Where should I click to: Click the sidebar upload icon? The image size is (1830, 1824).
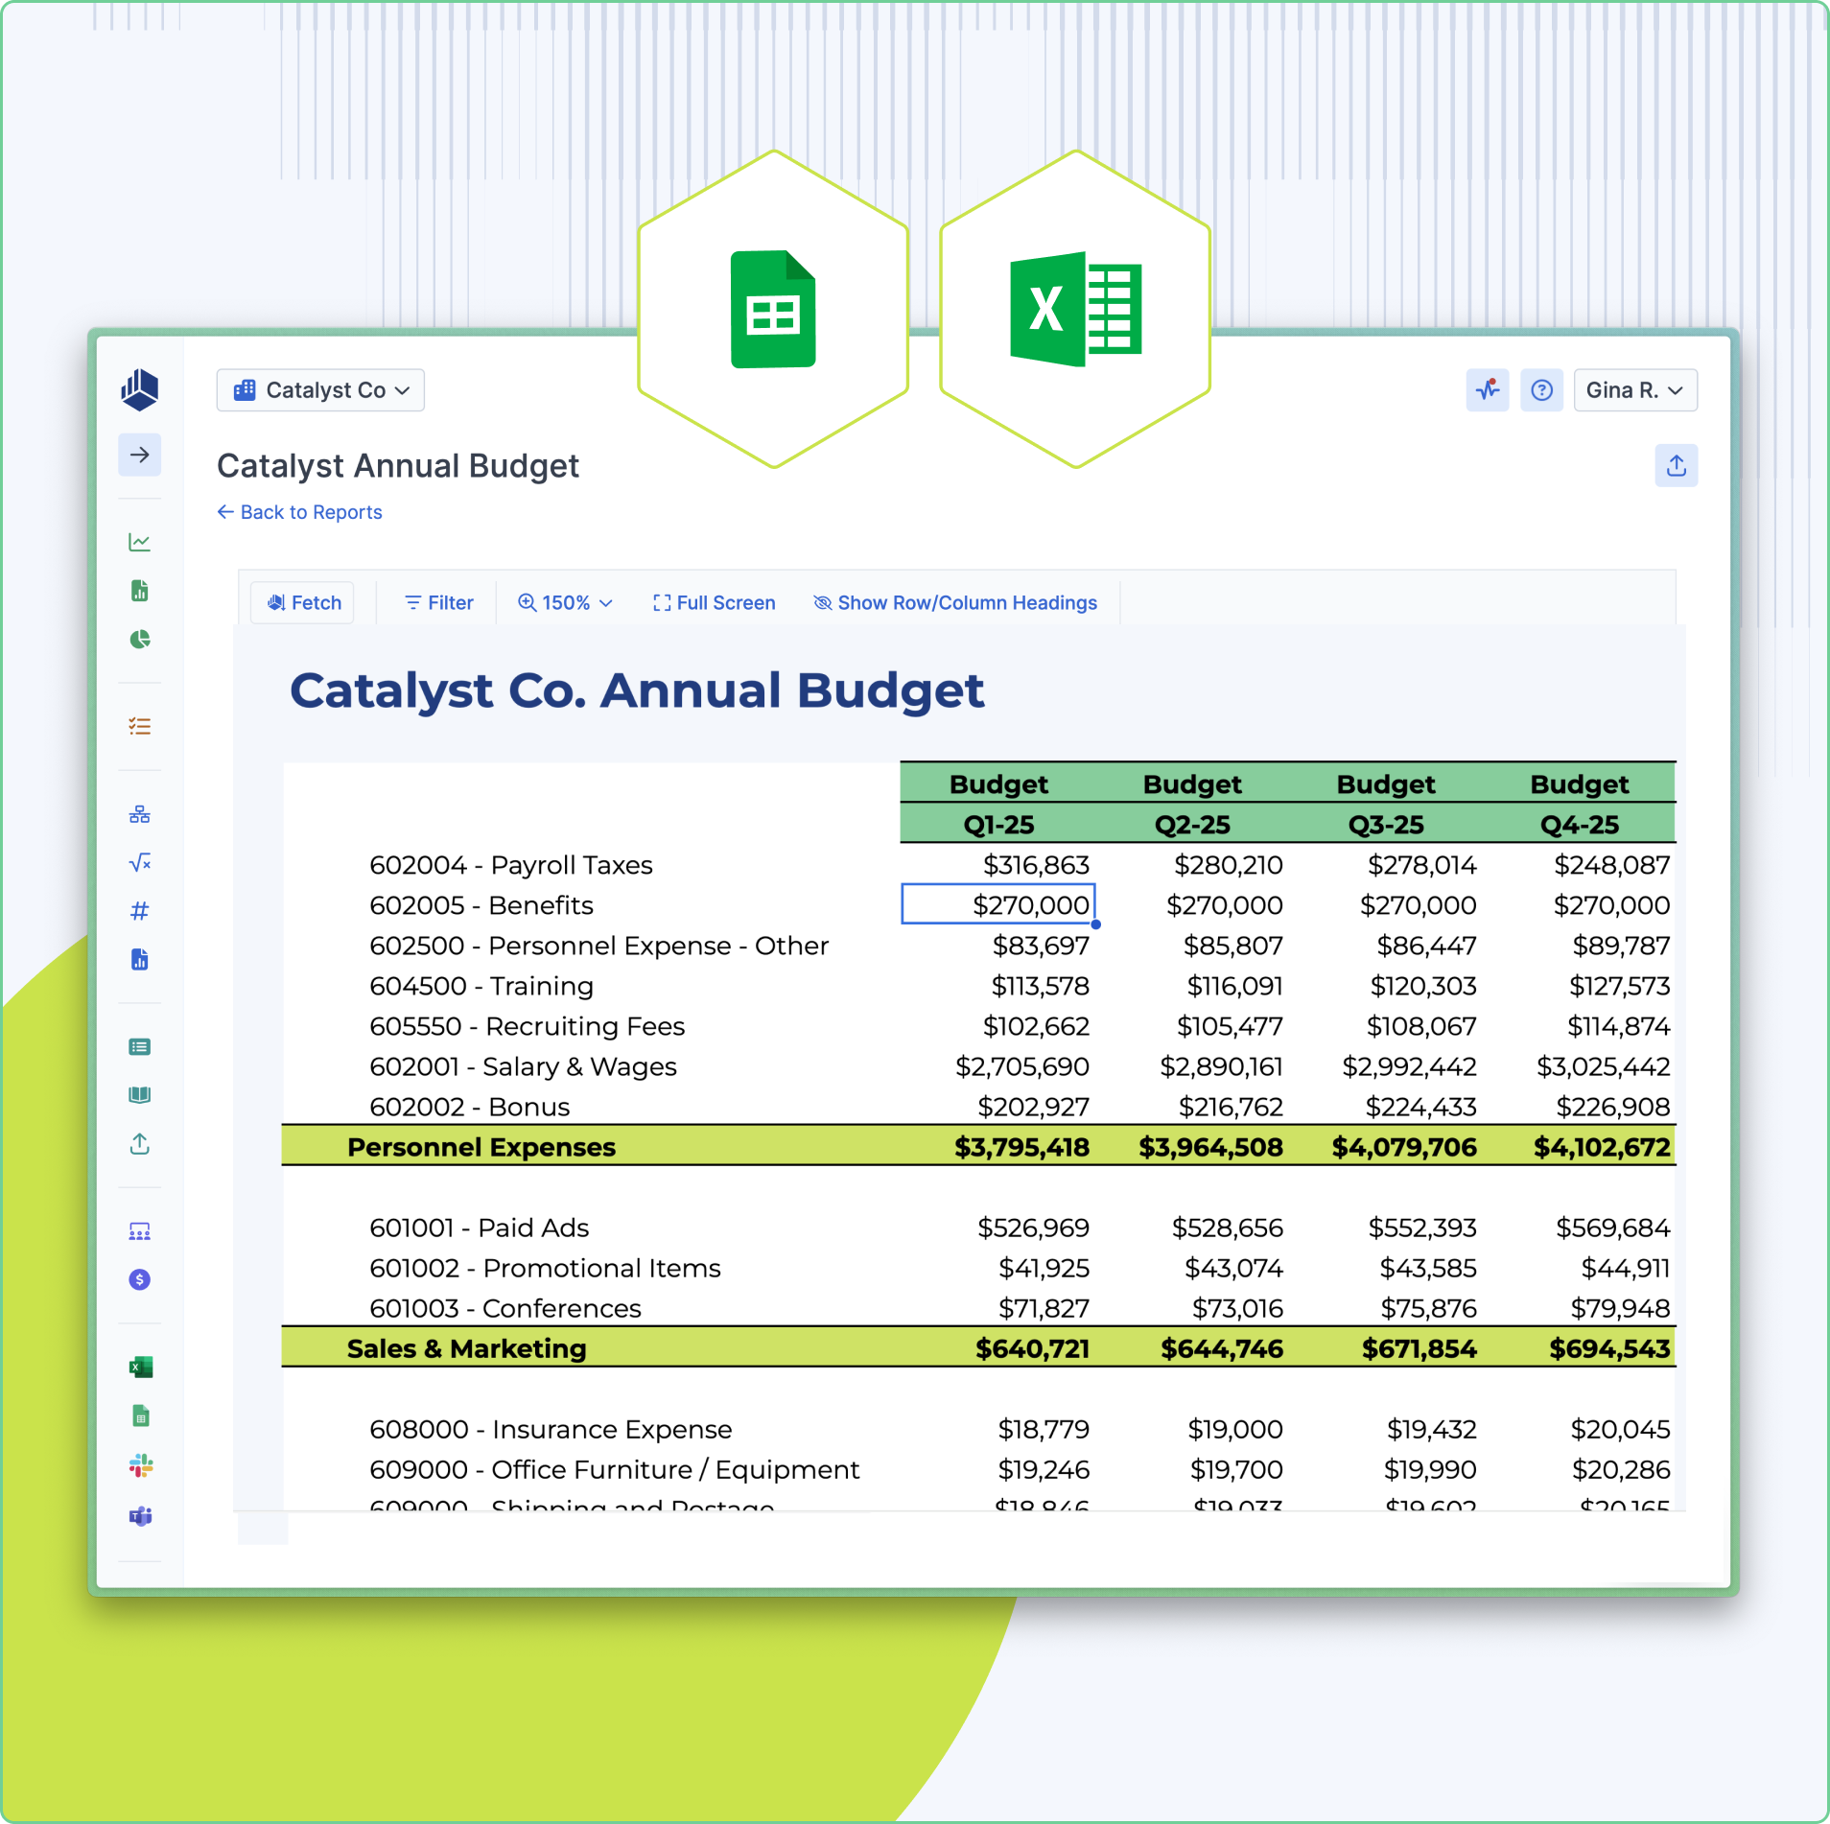coord(140,1144)
